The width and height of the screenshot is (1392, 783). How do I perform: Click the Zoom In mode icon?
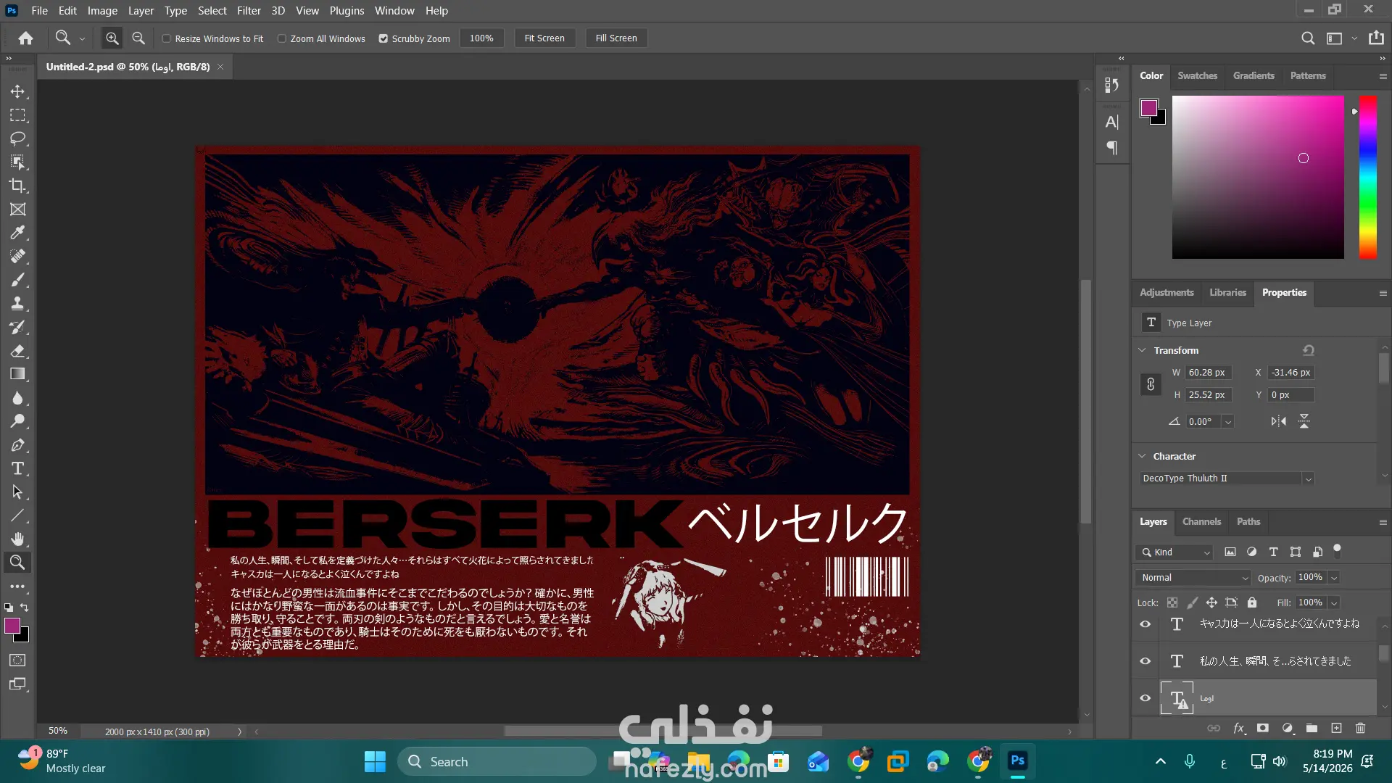pyautogui.click(x=112, y=38)
